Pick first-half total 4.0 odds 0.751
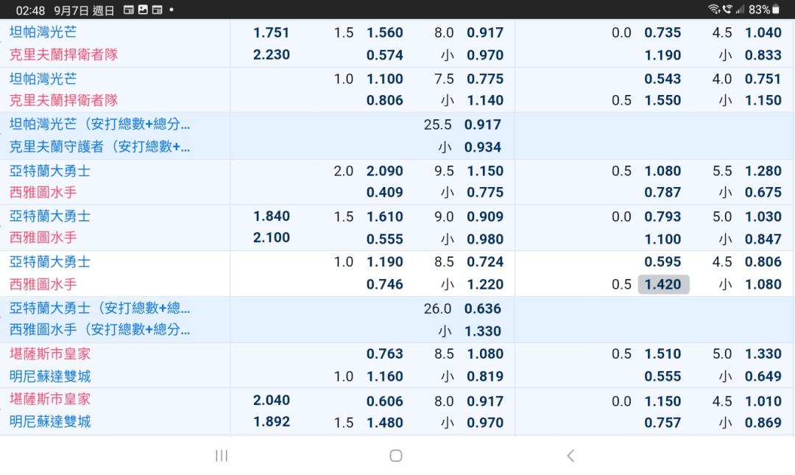795x475 pixels. coord(763,79)
